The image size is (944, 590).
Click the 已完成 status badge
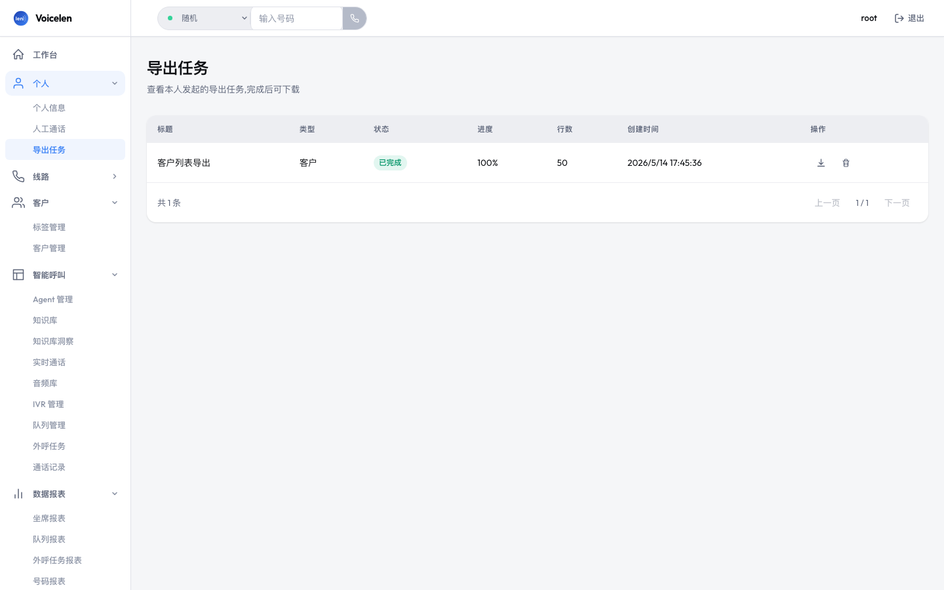[x=390, y=163]
